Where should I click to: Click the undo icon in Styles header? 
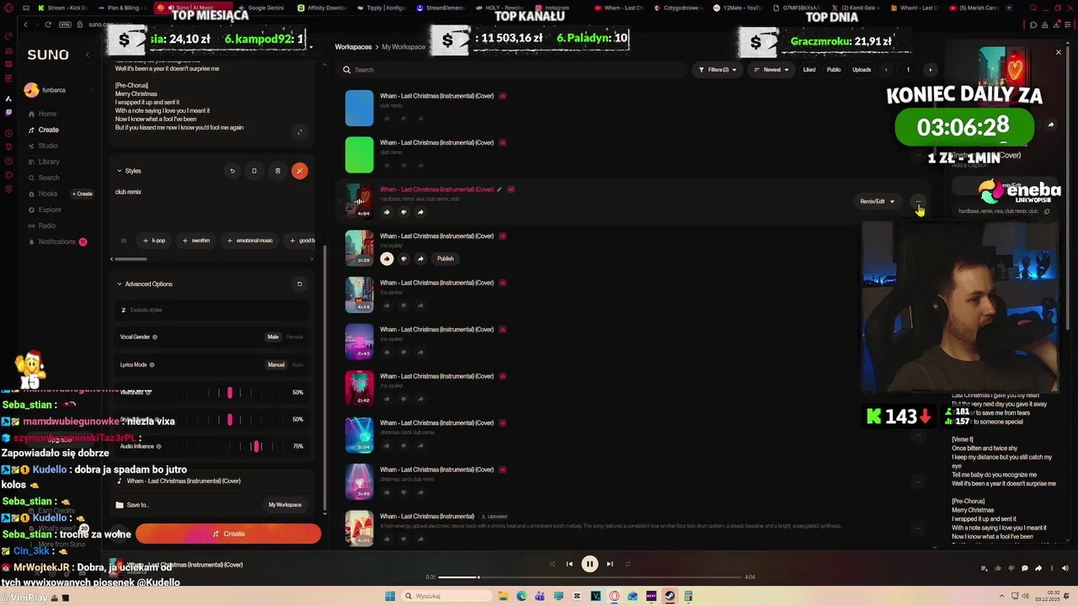[x=232, y=171]
